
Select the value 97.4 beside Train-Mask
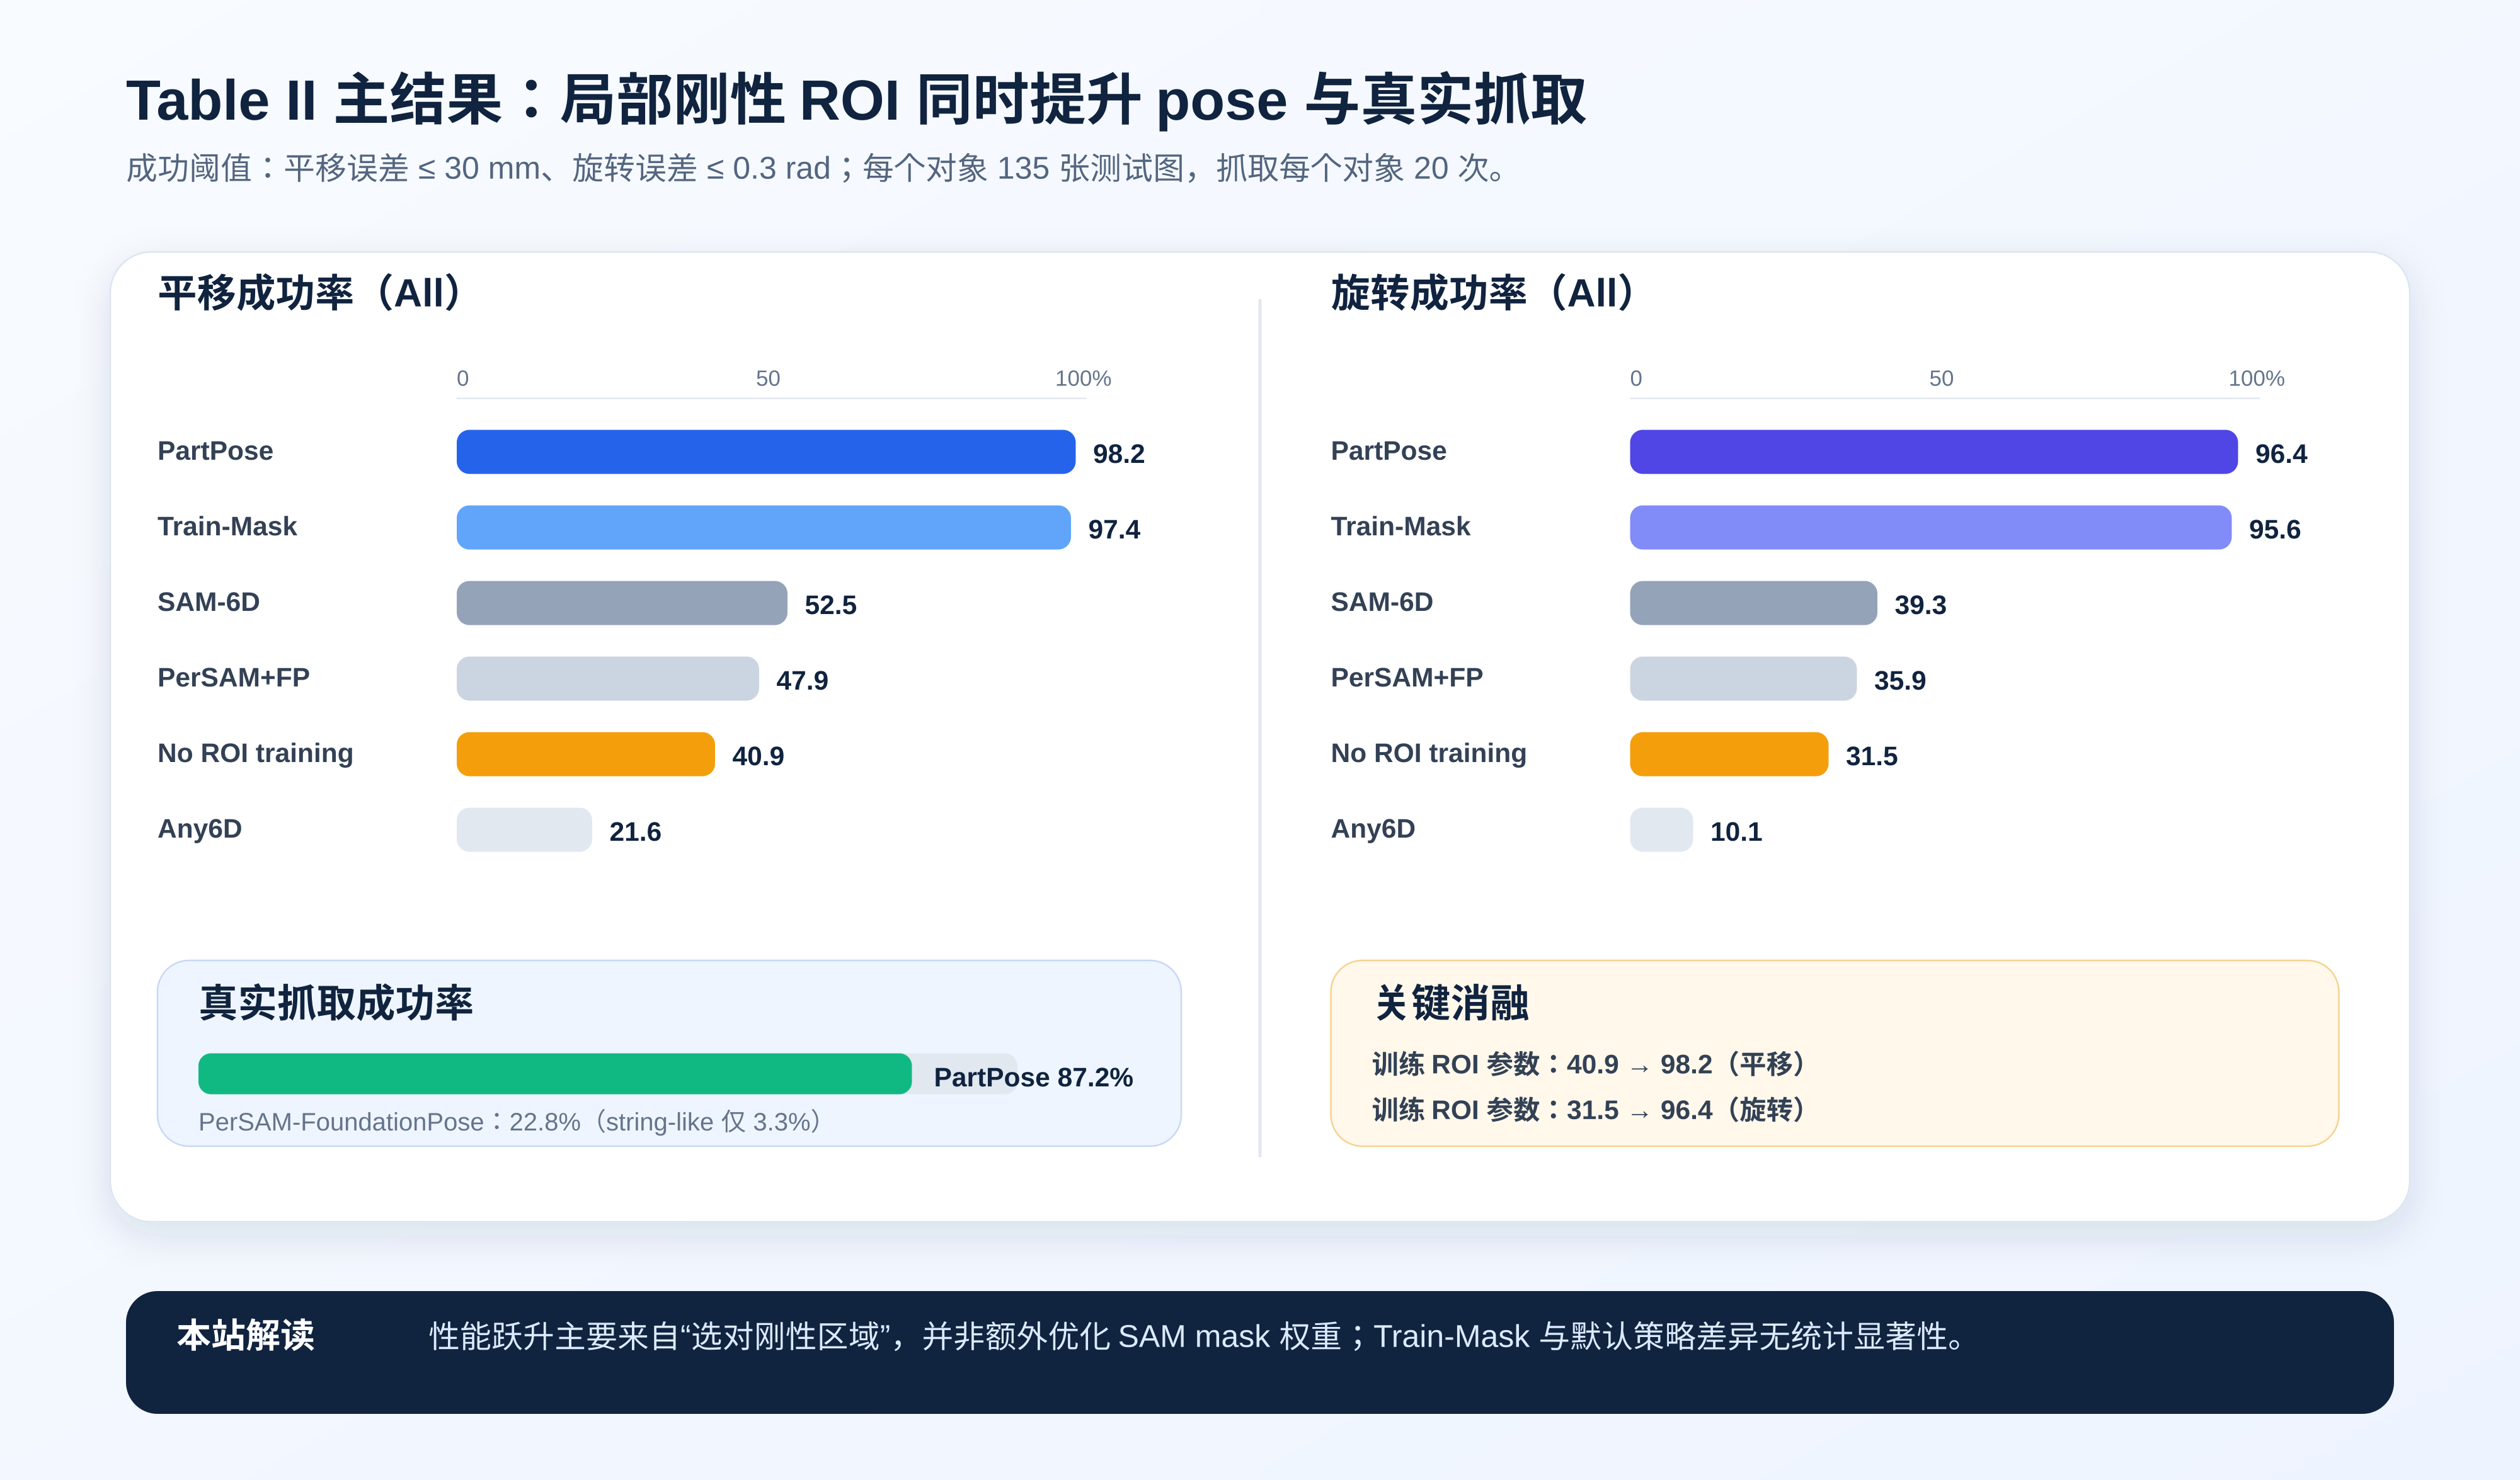(x=1114, y=529)
